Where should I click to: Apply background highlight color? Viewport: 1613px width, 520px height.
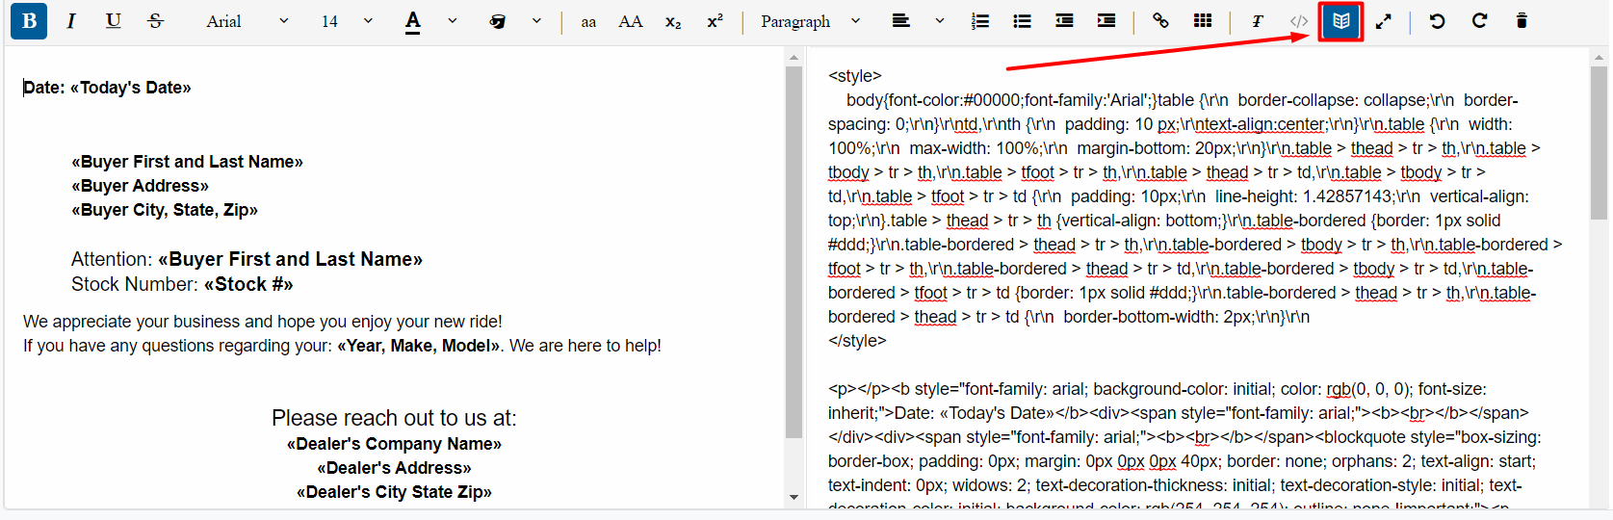point(498,21)
